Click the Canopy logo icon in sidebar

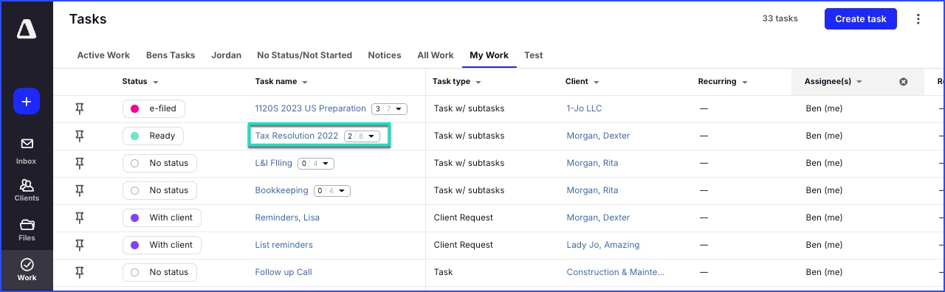[27, 29]
